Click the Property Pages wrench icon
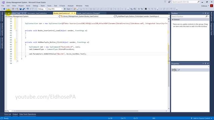 click(179, 70)
